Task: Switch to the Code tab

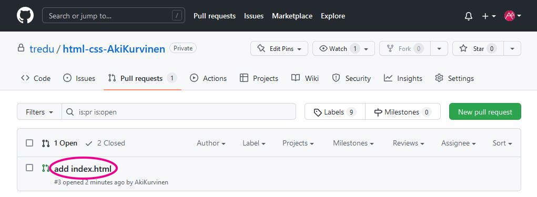Action: tap(36, 78)
